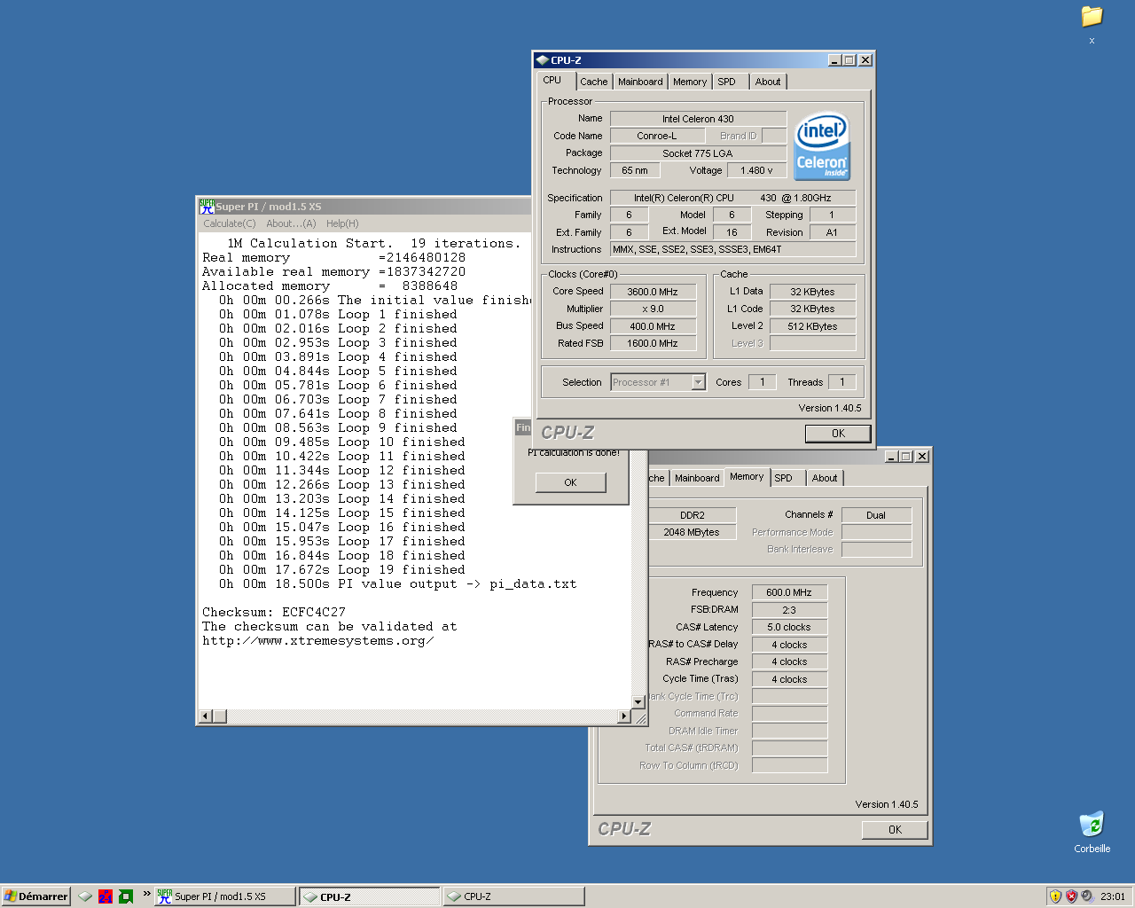The height and width of the screenshot is (908, 1135).
Task: Open the Calculate(C) menu in Super PI
Action: coord(230,223)
